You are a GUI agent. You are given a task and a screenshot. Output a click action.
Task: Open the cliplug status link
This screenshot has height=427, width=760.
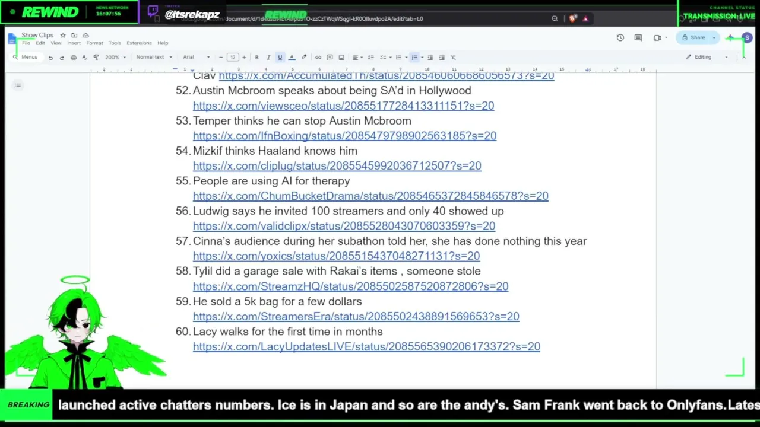[x=337, y=166]
